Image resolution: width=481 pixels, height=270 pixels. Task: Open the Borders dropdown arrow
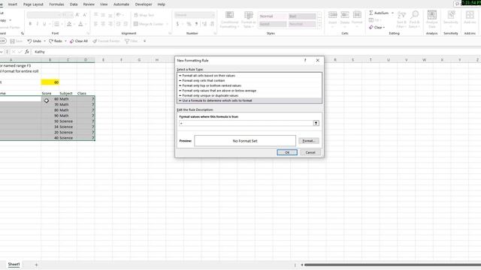click(x=62, y=24)
